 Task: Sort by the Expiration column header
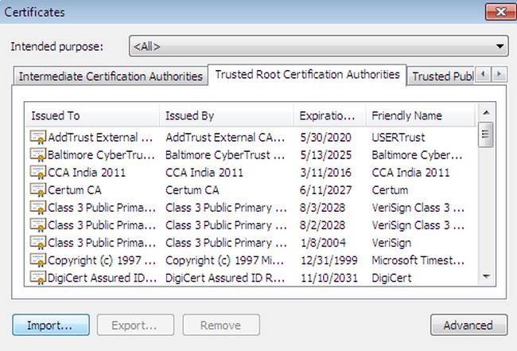pos(330,115)
